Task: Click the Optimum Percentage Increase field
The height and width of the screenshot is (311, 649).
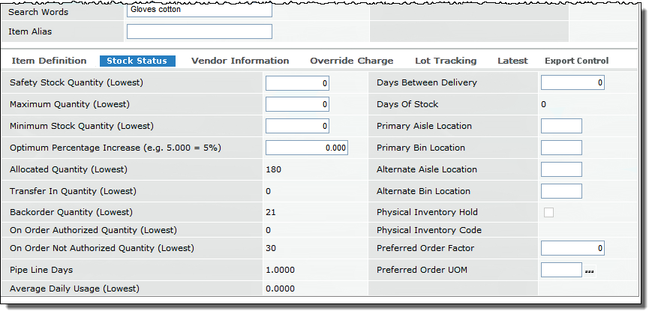Action: (x=307, y=148)
